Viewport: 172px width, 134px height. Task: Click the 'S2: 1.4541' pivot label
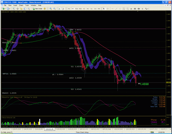76,89
